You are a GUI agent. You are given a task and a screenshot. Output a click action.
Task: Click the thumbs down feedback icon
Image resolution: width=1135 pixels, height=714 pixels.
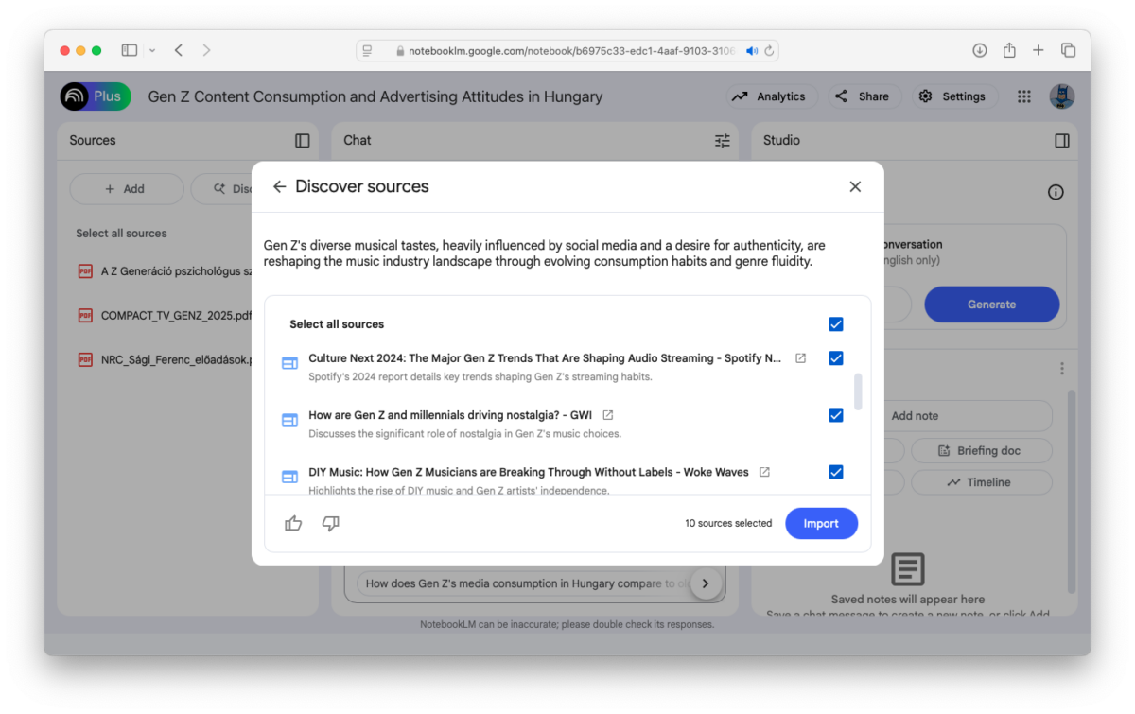point(330,523)
